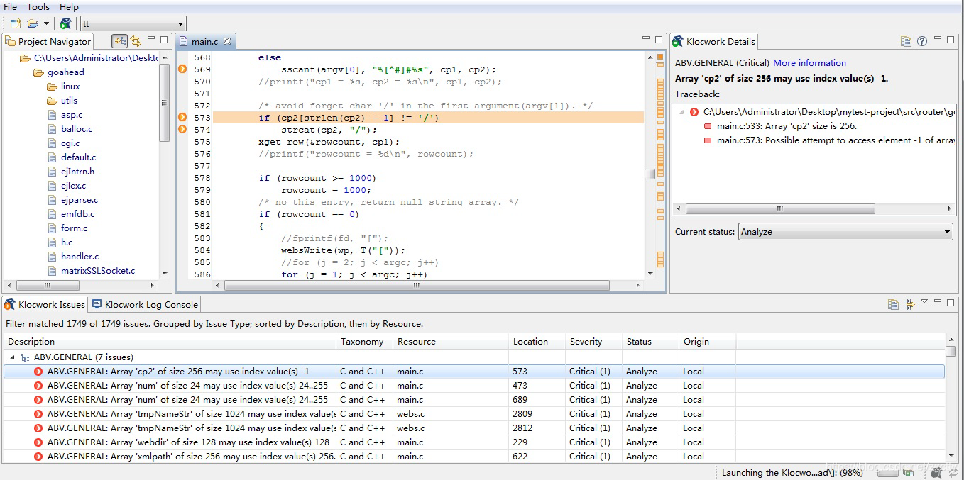Viewport: 964px width, 480px height.
Task: Close the main.c editor tab
Action: (227, 41)
